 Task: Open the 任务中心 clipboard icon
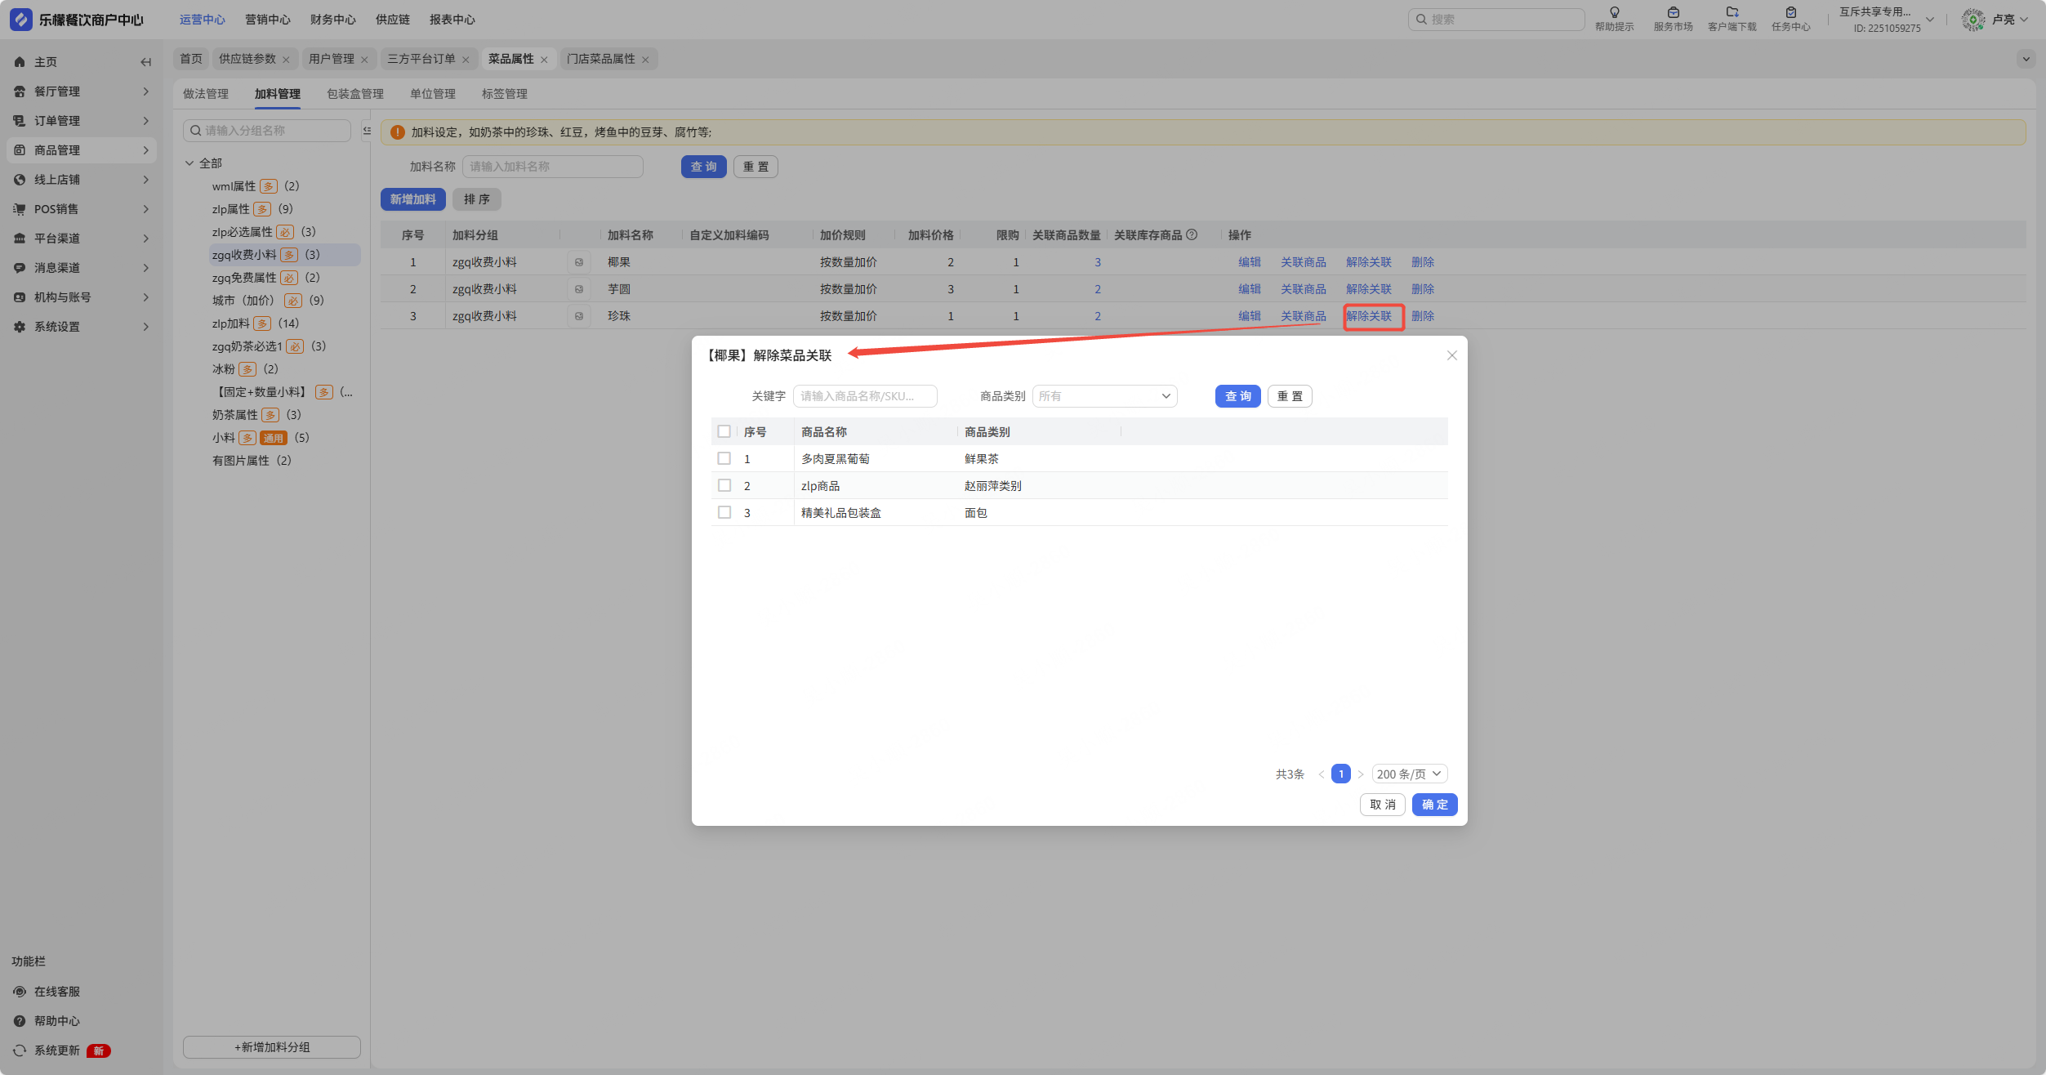pos(1790,12)
